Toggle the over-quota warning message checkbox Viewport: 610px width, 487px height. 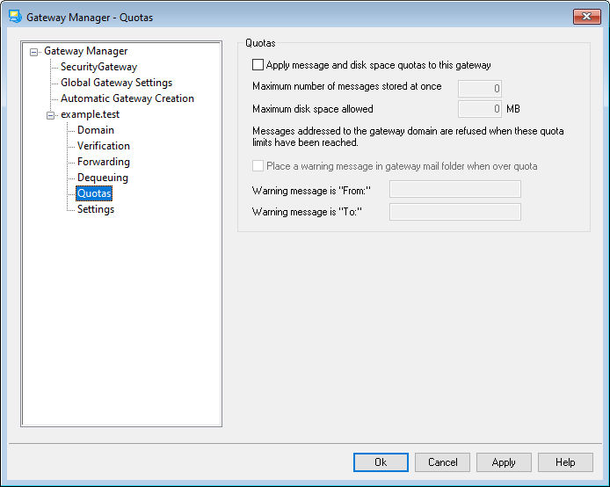(x=258, y=166)
